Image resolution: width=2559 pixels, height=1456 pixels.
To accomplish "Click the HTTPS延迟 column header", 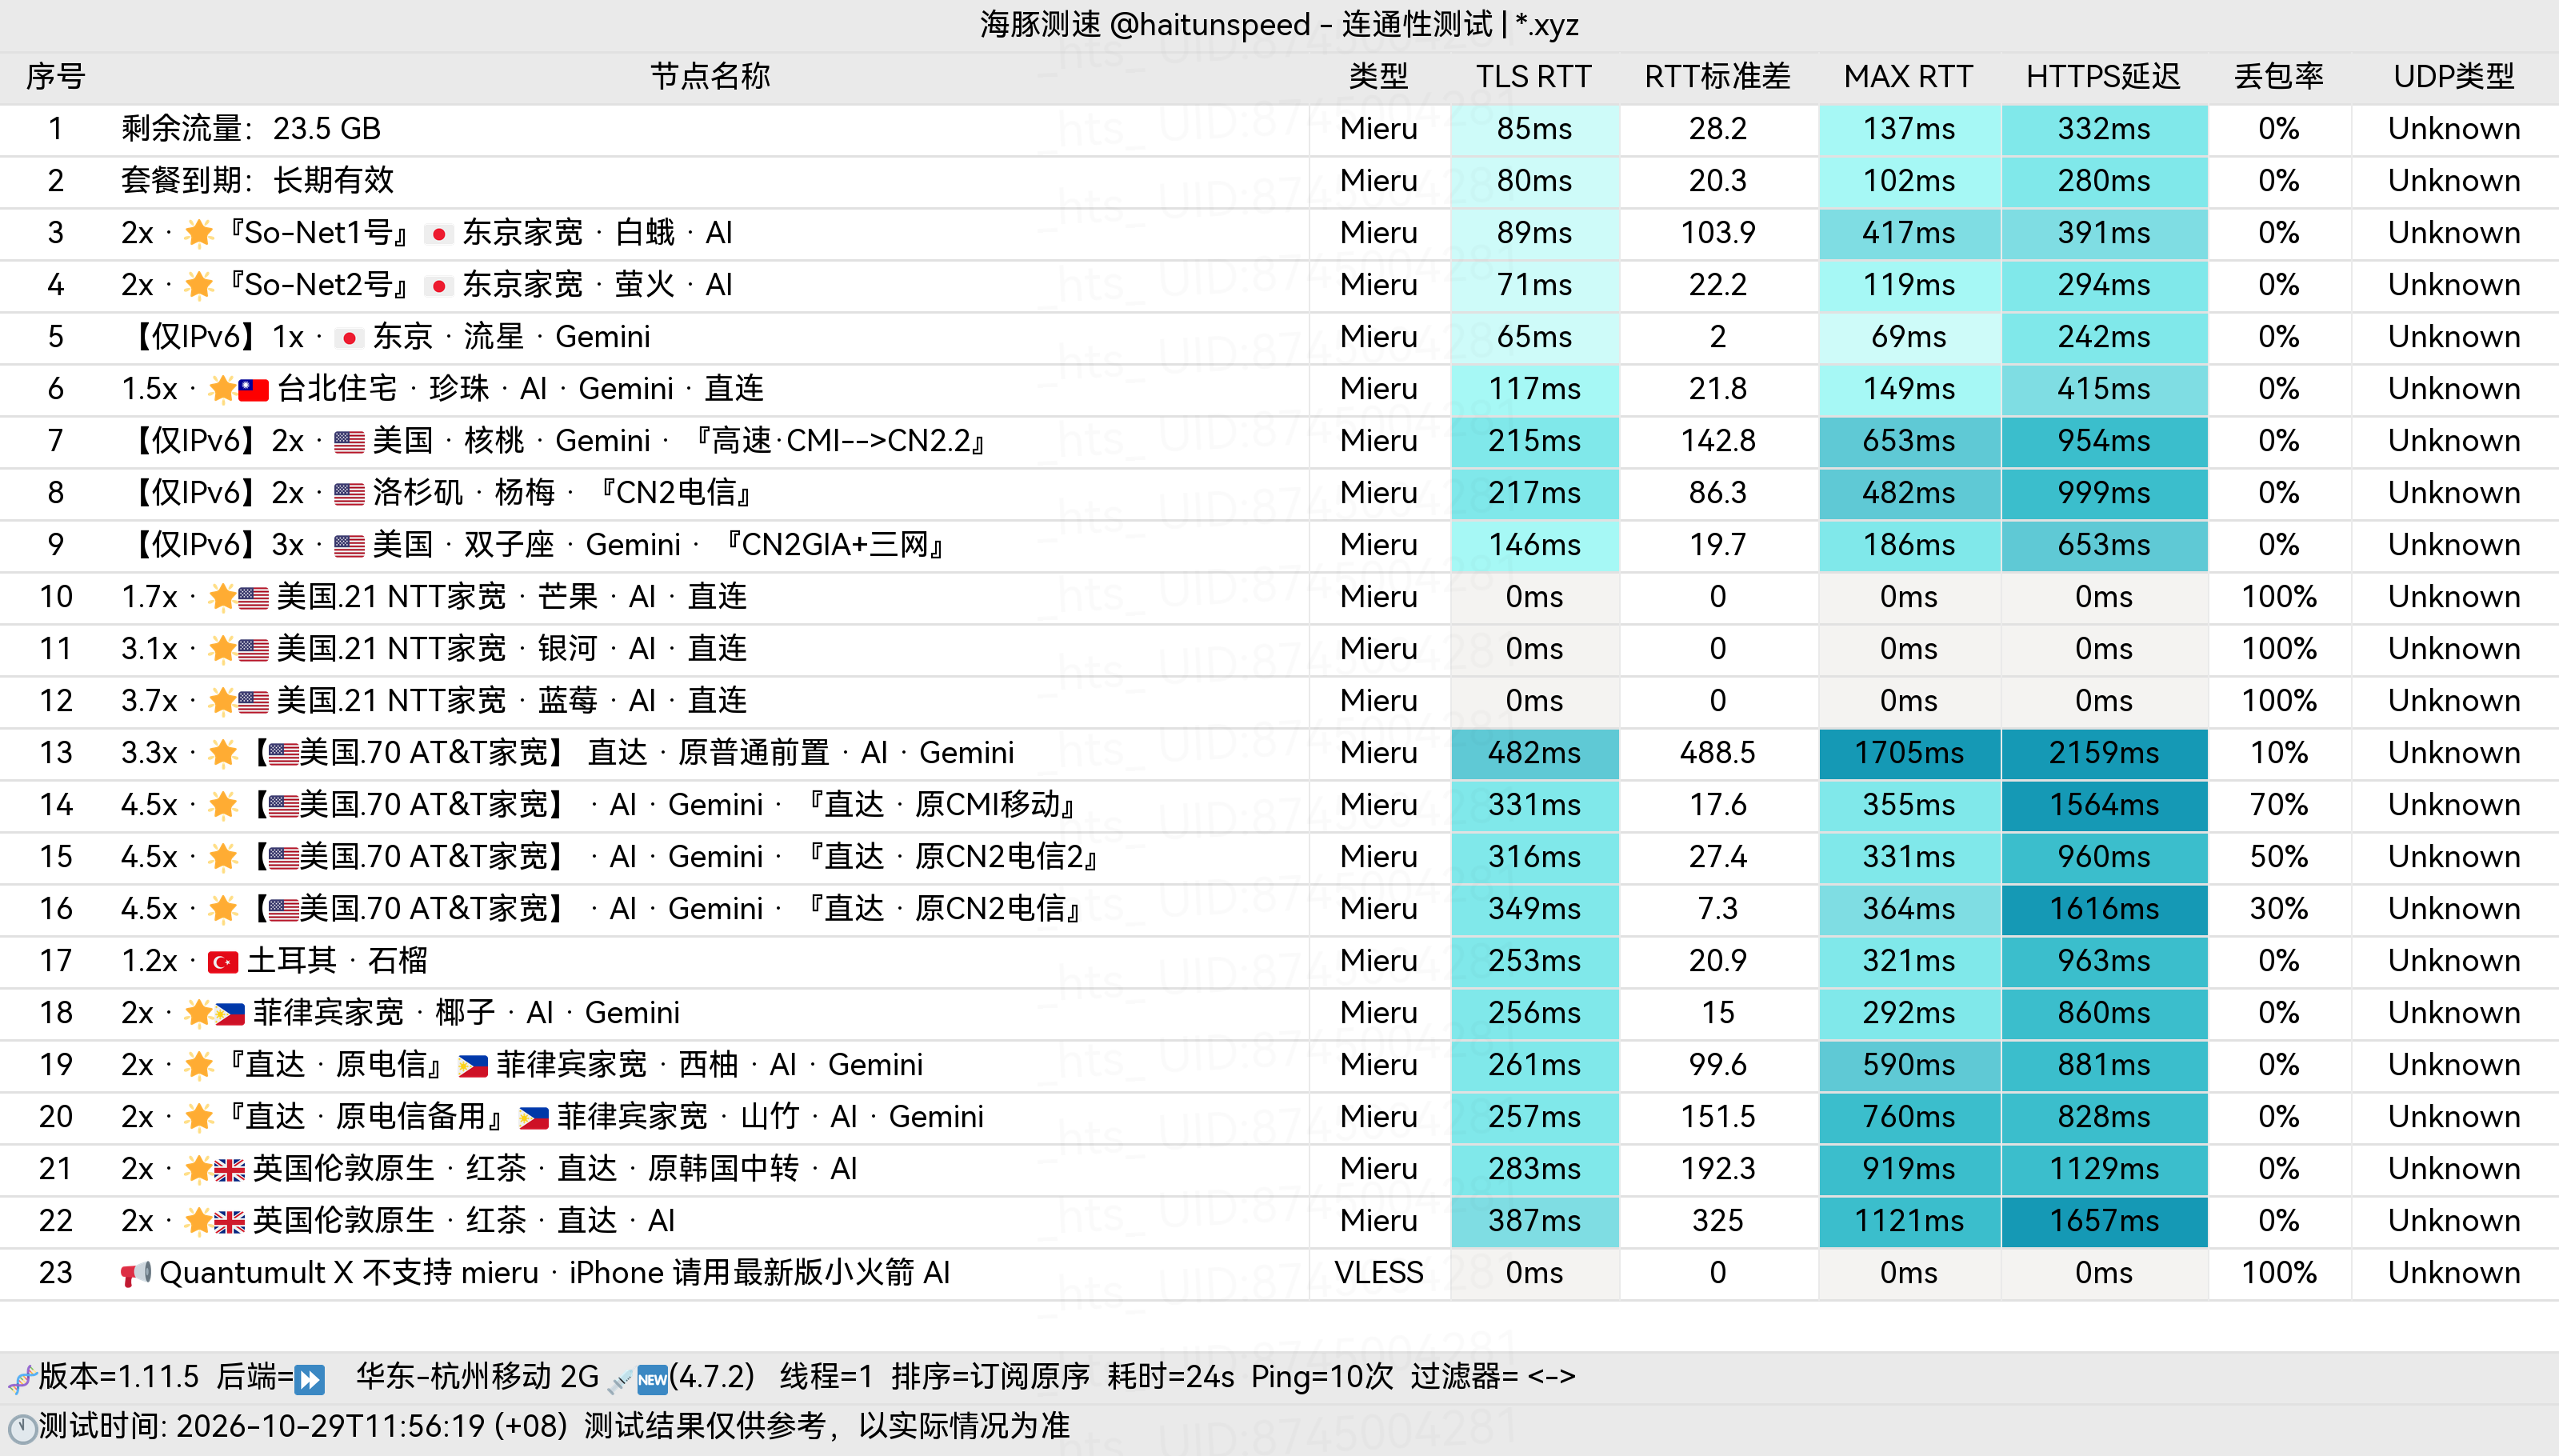I will point(2103,77).
